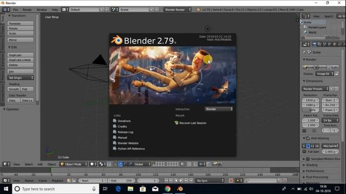Play the animation in reverse

(x=176, y=181)
